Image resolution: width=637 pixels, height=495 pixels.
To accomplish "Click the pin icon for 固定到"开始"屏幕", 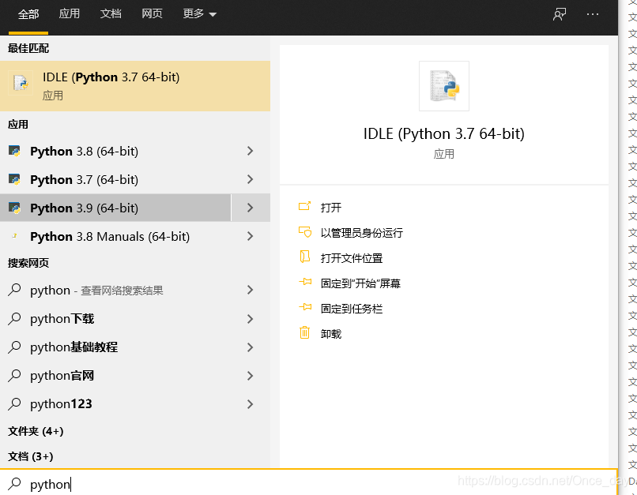I will (305, 282).
